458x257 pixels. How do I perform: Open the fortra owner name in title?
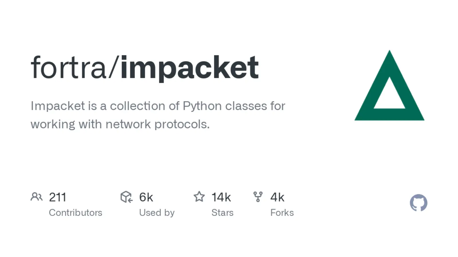(x=69, y=68)
